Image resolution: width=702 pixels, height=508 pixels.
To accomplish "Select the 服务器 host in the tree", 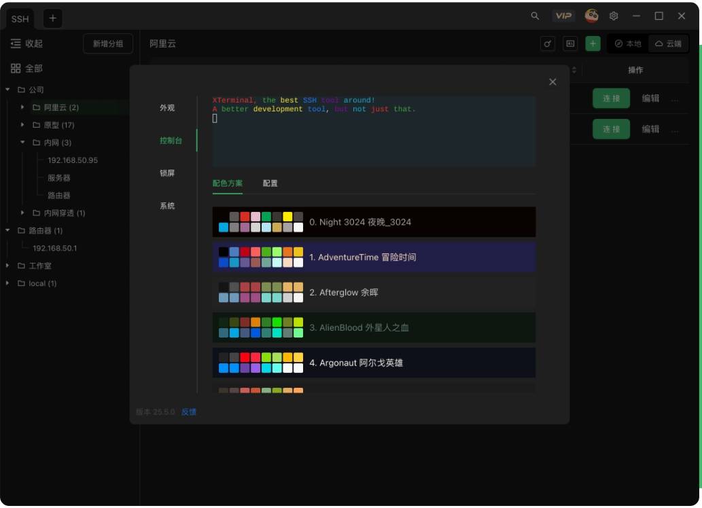I will pos(58,178).
